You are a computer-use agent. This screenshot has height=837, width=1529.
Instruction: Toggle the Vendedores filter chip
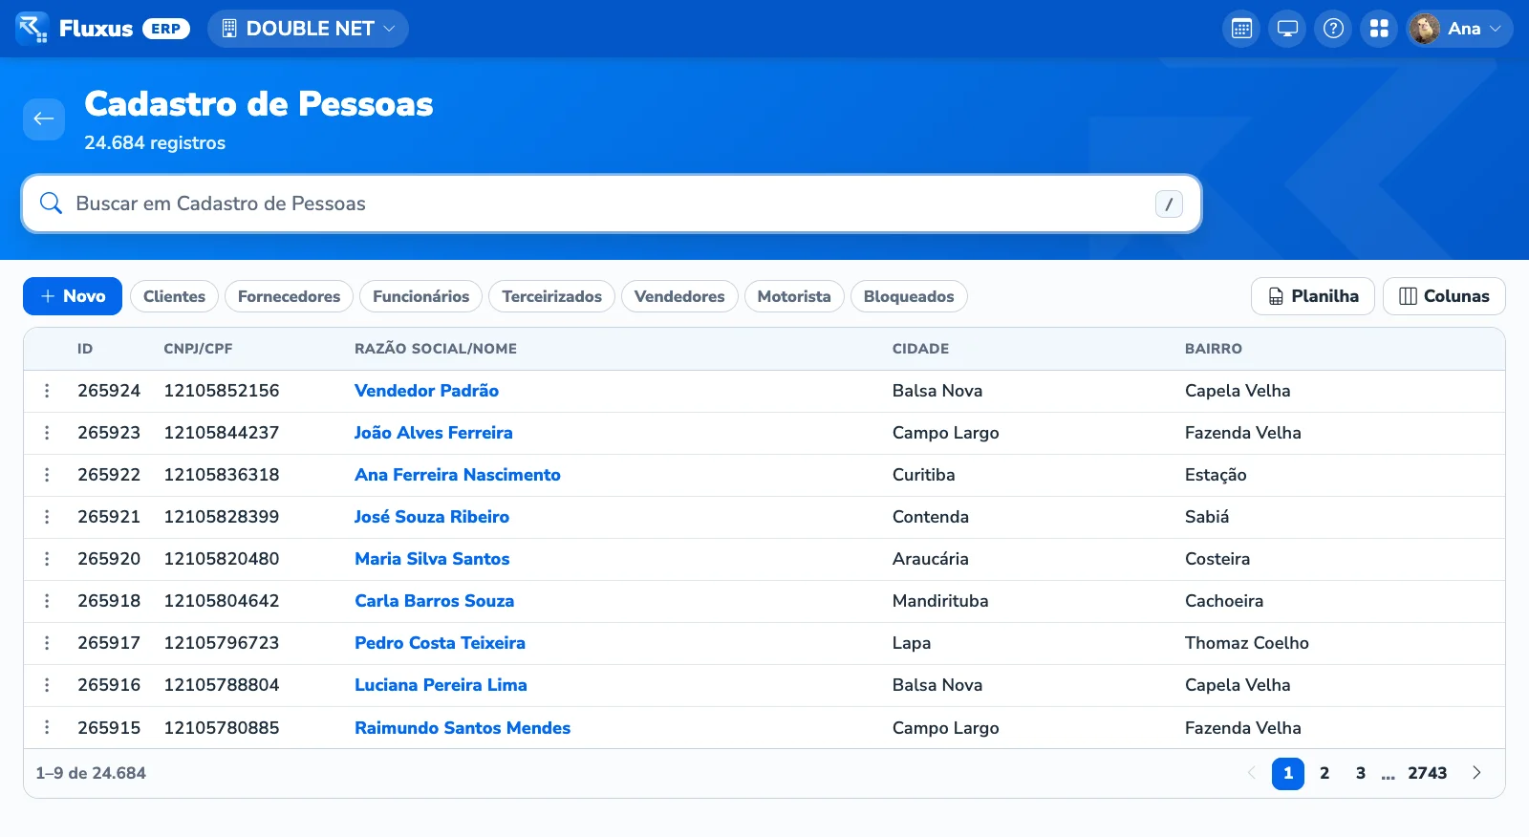[679, 296]
